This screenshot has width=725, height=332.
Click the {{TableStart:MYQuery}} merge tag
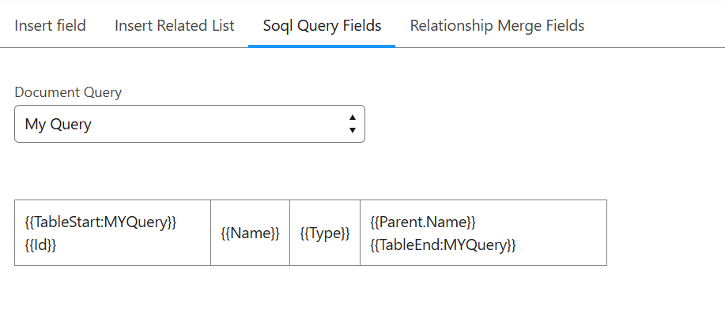point(100,222)
